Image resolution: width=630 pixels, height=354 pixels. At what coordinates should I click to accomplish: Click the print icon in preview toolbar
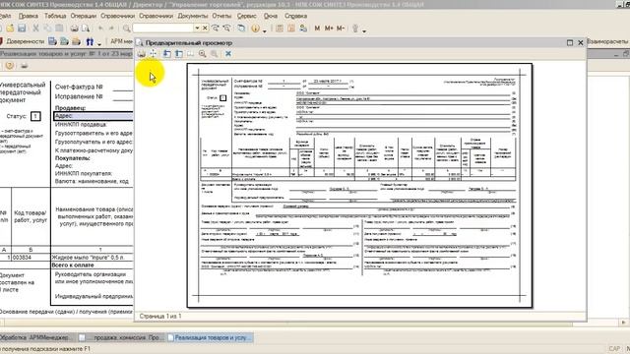tap(142, 54)
